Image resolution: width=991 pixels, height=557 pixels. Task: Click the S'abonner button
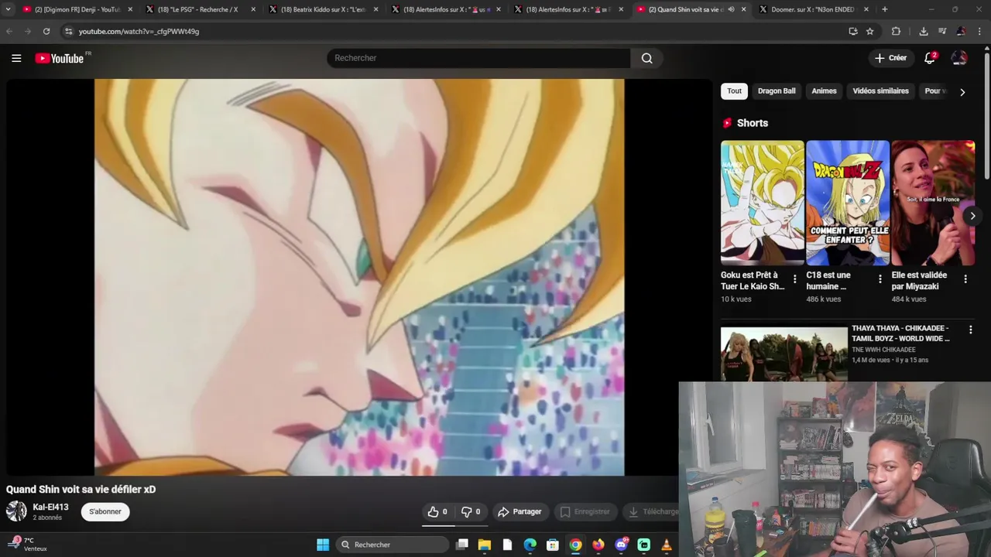click(x=105, y=511)
